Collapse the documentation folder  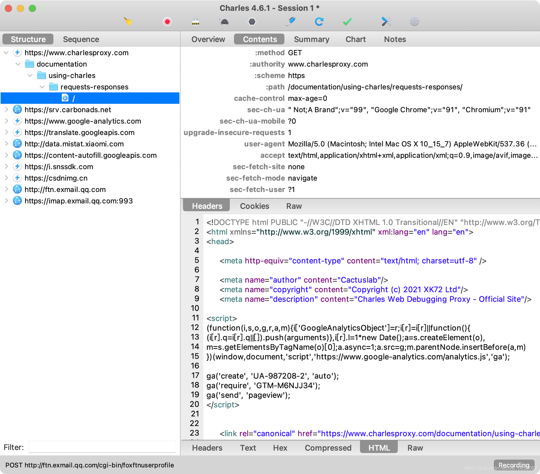pos(18,64)
